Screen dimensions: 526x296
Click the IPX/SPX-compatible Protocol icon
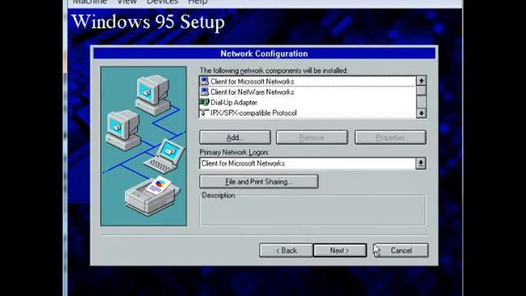coord(204,113)
